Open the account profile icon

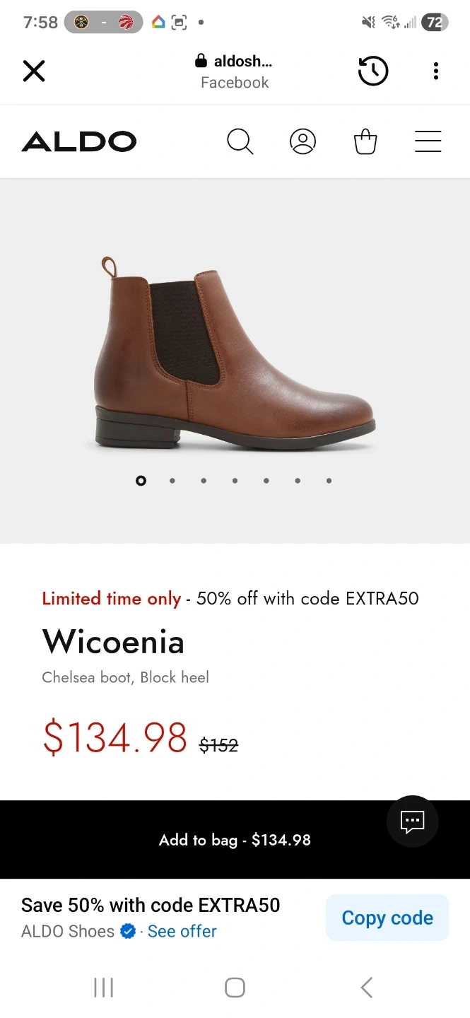302,142
